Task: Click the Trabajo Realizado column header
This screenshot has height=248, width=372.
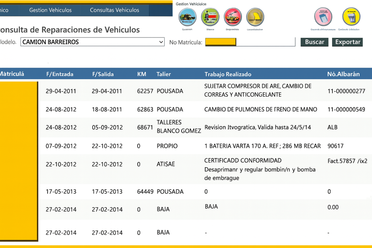Action: click(228, 74)
